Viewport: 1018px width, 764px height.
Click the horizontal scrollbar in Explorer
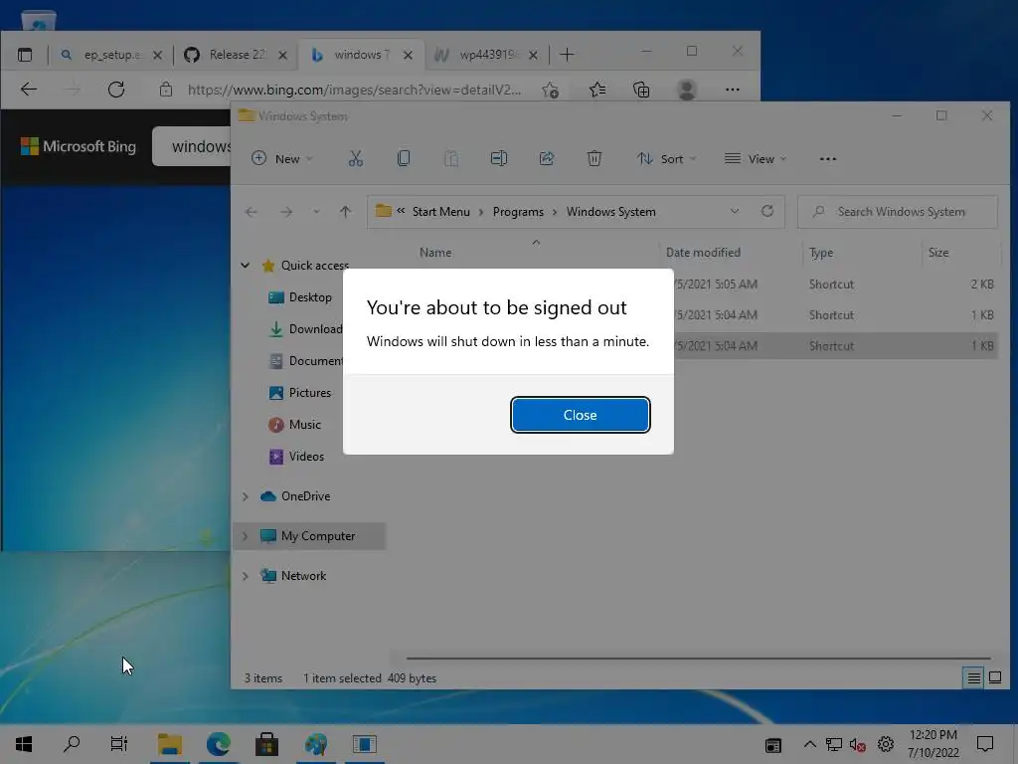pos(698,659)
